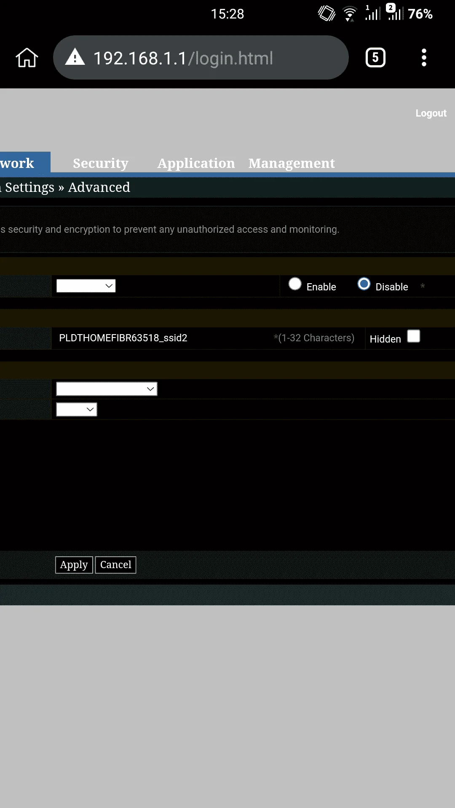Check the Hidden SSID checkbox
Viewport: 455px width, 808px height.
414,336
